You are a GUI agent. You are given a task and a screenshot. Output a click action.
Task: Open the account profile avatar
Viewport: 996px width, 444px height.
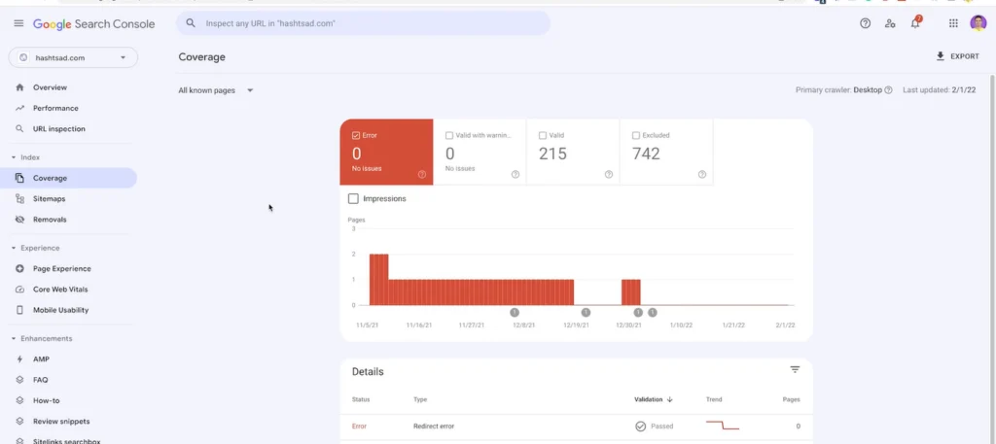pos(978,23)
